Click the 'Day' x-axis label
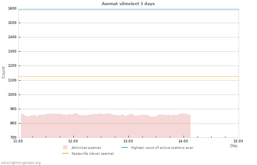This screenshot has height=165, width=257. coord(234,146)
